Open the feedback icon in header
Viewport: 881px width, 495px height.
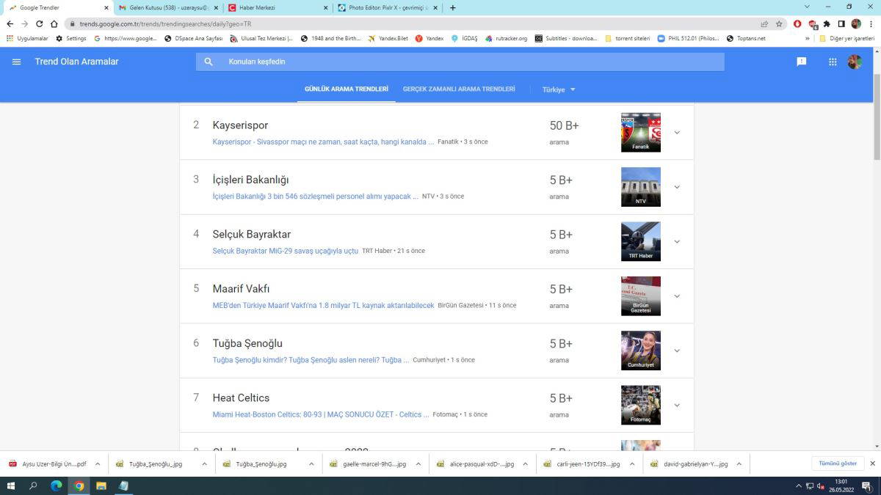[802, 62]
